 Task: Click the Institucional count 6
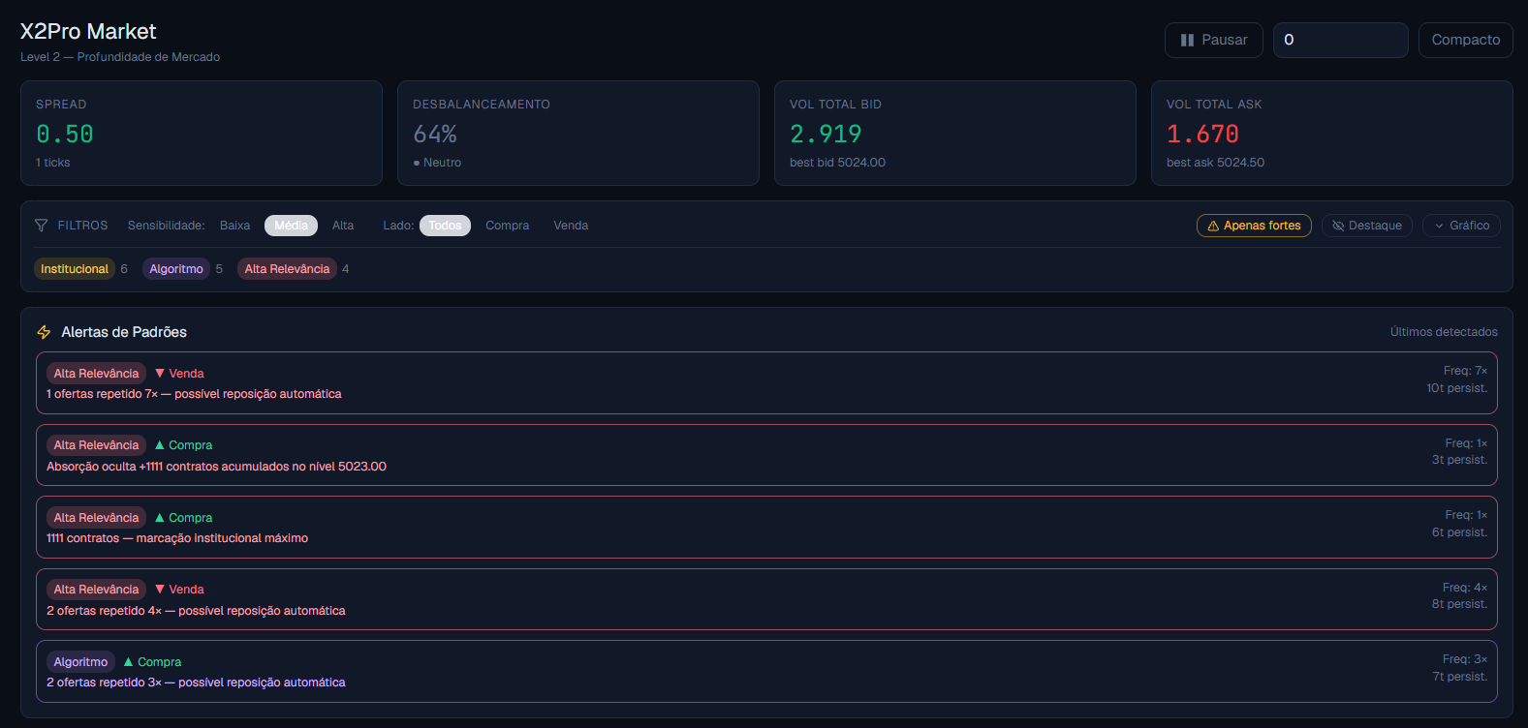coord(124,269)
